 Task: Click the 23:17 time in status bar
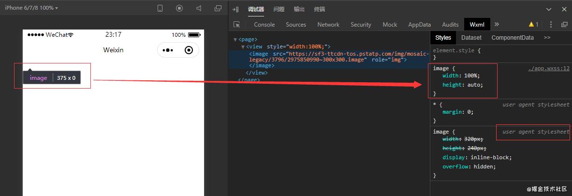click(114, 35)
